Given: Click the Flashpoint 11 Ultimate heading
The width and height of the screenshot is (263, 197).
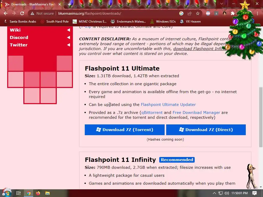Looking at the screenshot, I should 122,68.
